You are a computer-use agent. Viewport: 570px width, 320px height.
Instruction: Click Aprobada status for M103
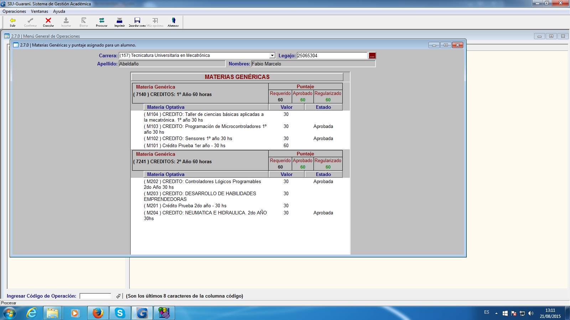(323, 126)
